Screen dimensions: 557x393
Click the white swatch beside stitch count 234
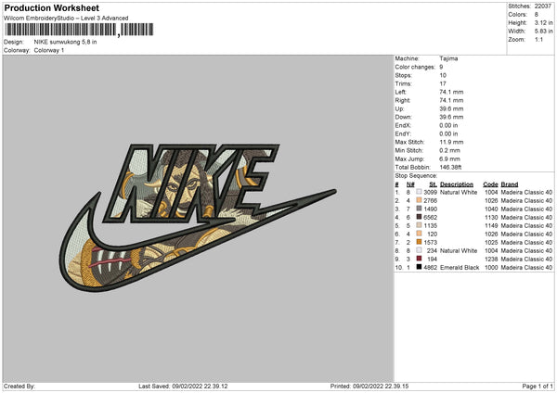(419, 250)
